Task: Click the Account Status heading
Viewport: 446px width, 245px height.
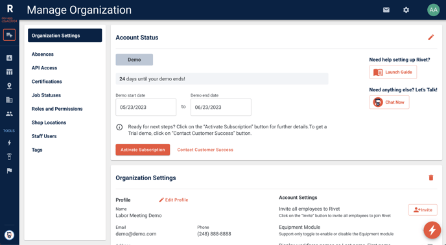Action: 137,38
